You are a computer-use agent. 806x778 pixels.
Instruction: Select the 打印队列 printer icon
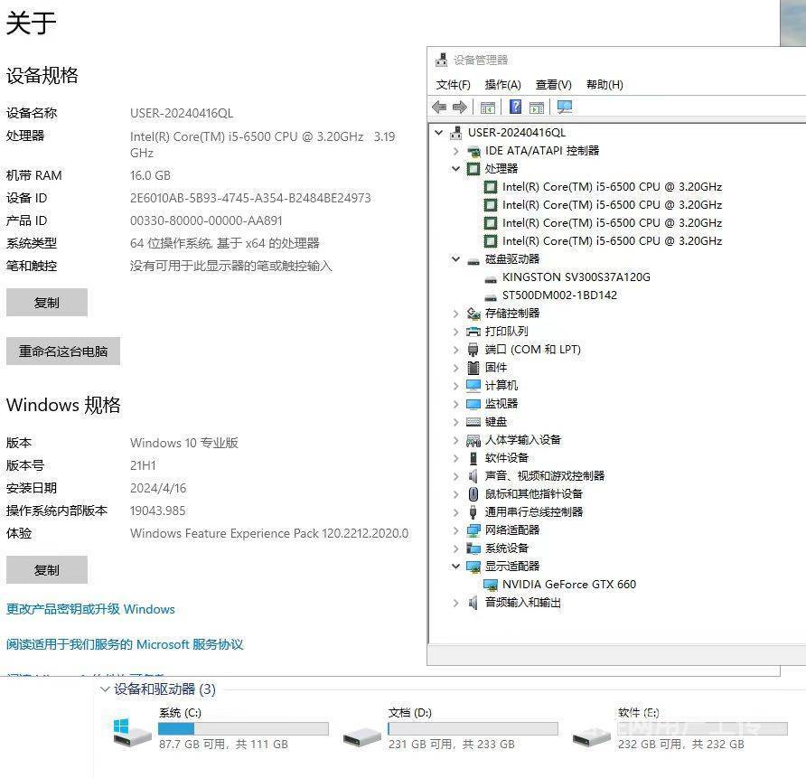point(473,332)
